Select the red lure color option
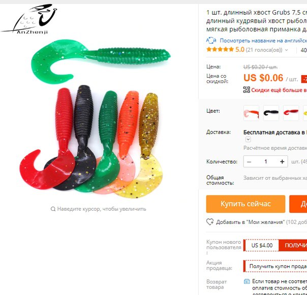Image resolution: width=307 pixels, height=295 pixels. point(291,113)
